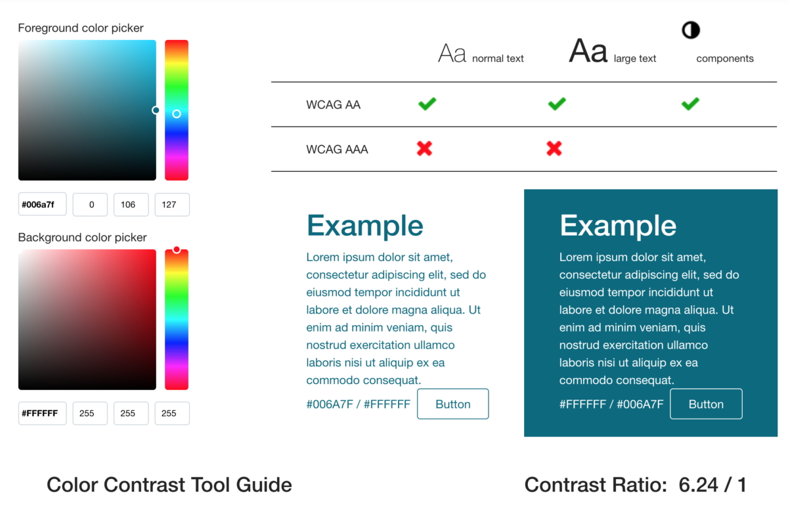Click the WCAG AAA large text red cross
This screenshot has width=788, height=506.
point(554,149)
